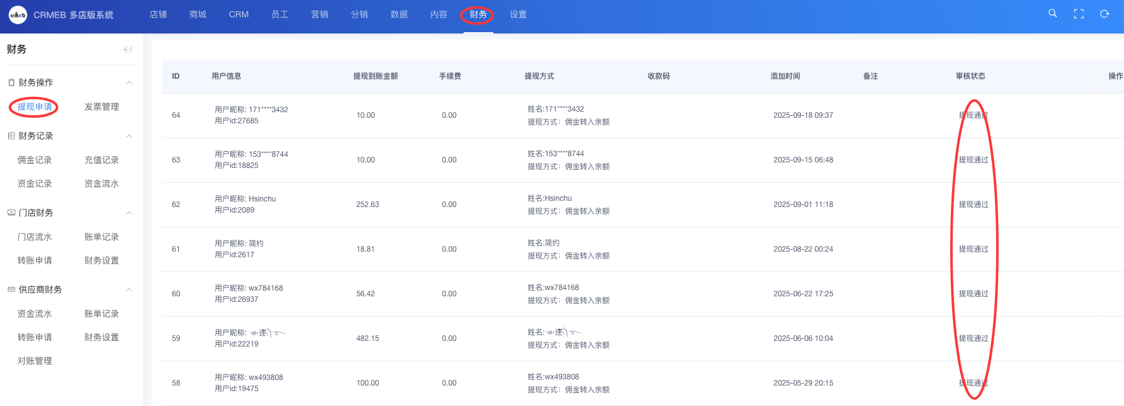The width and height of the screenshot is (1124, 406).
Task: Click the search magnifier icon
Action: click(1053, 14)
